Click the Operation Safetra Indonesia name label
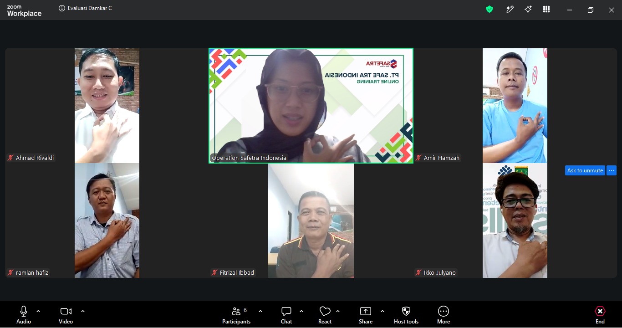622x328 pixels. coord(249,158)
